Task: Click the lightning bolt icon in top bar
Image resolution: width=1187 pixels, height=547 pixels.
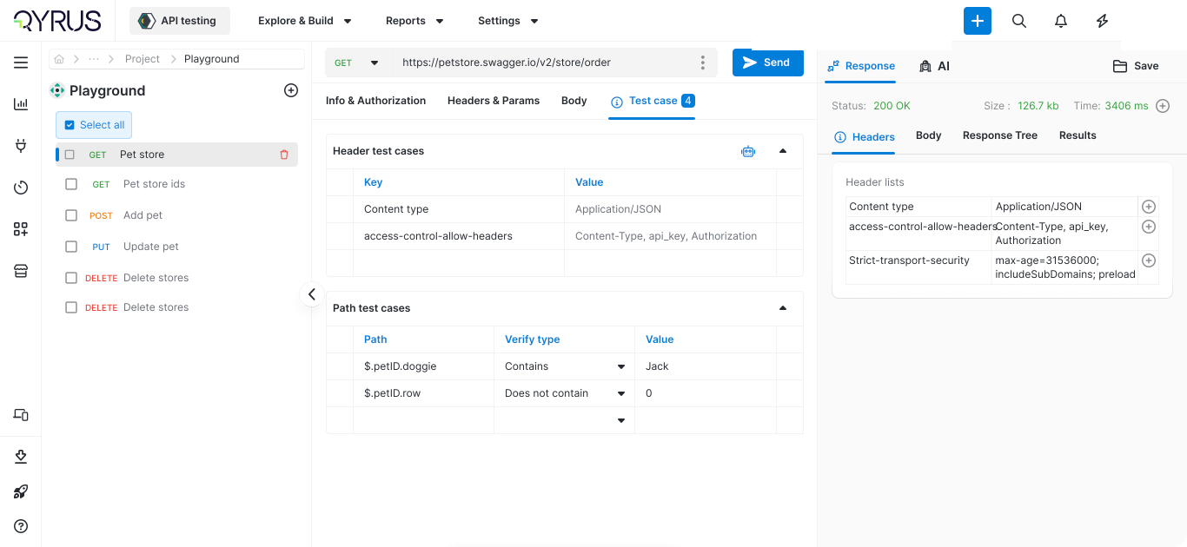Action: [x=1103, y=21]
